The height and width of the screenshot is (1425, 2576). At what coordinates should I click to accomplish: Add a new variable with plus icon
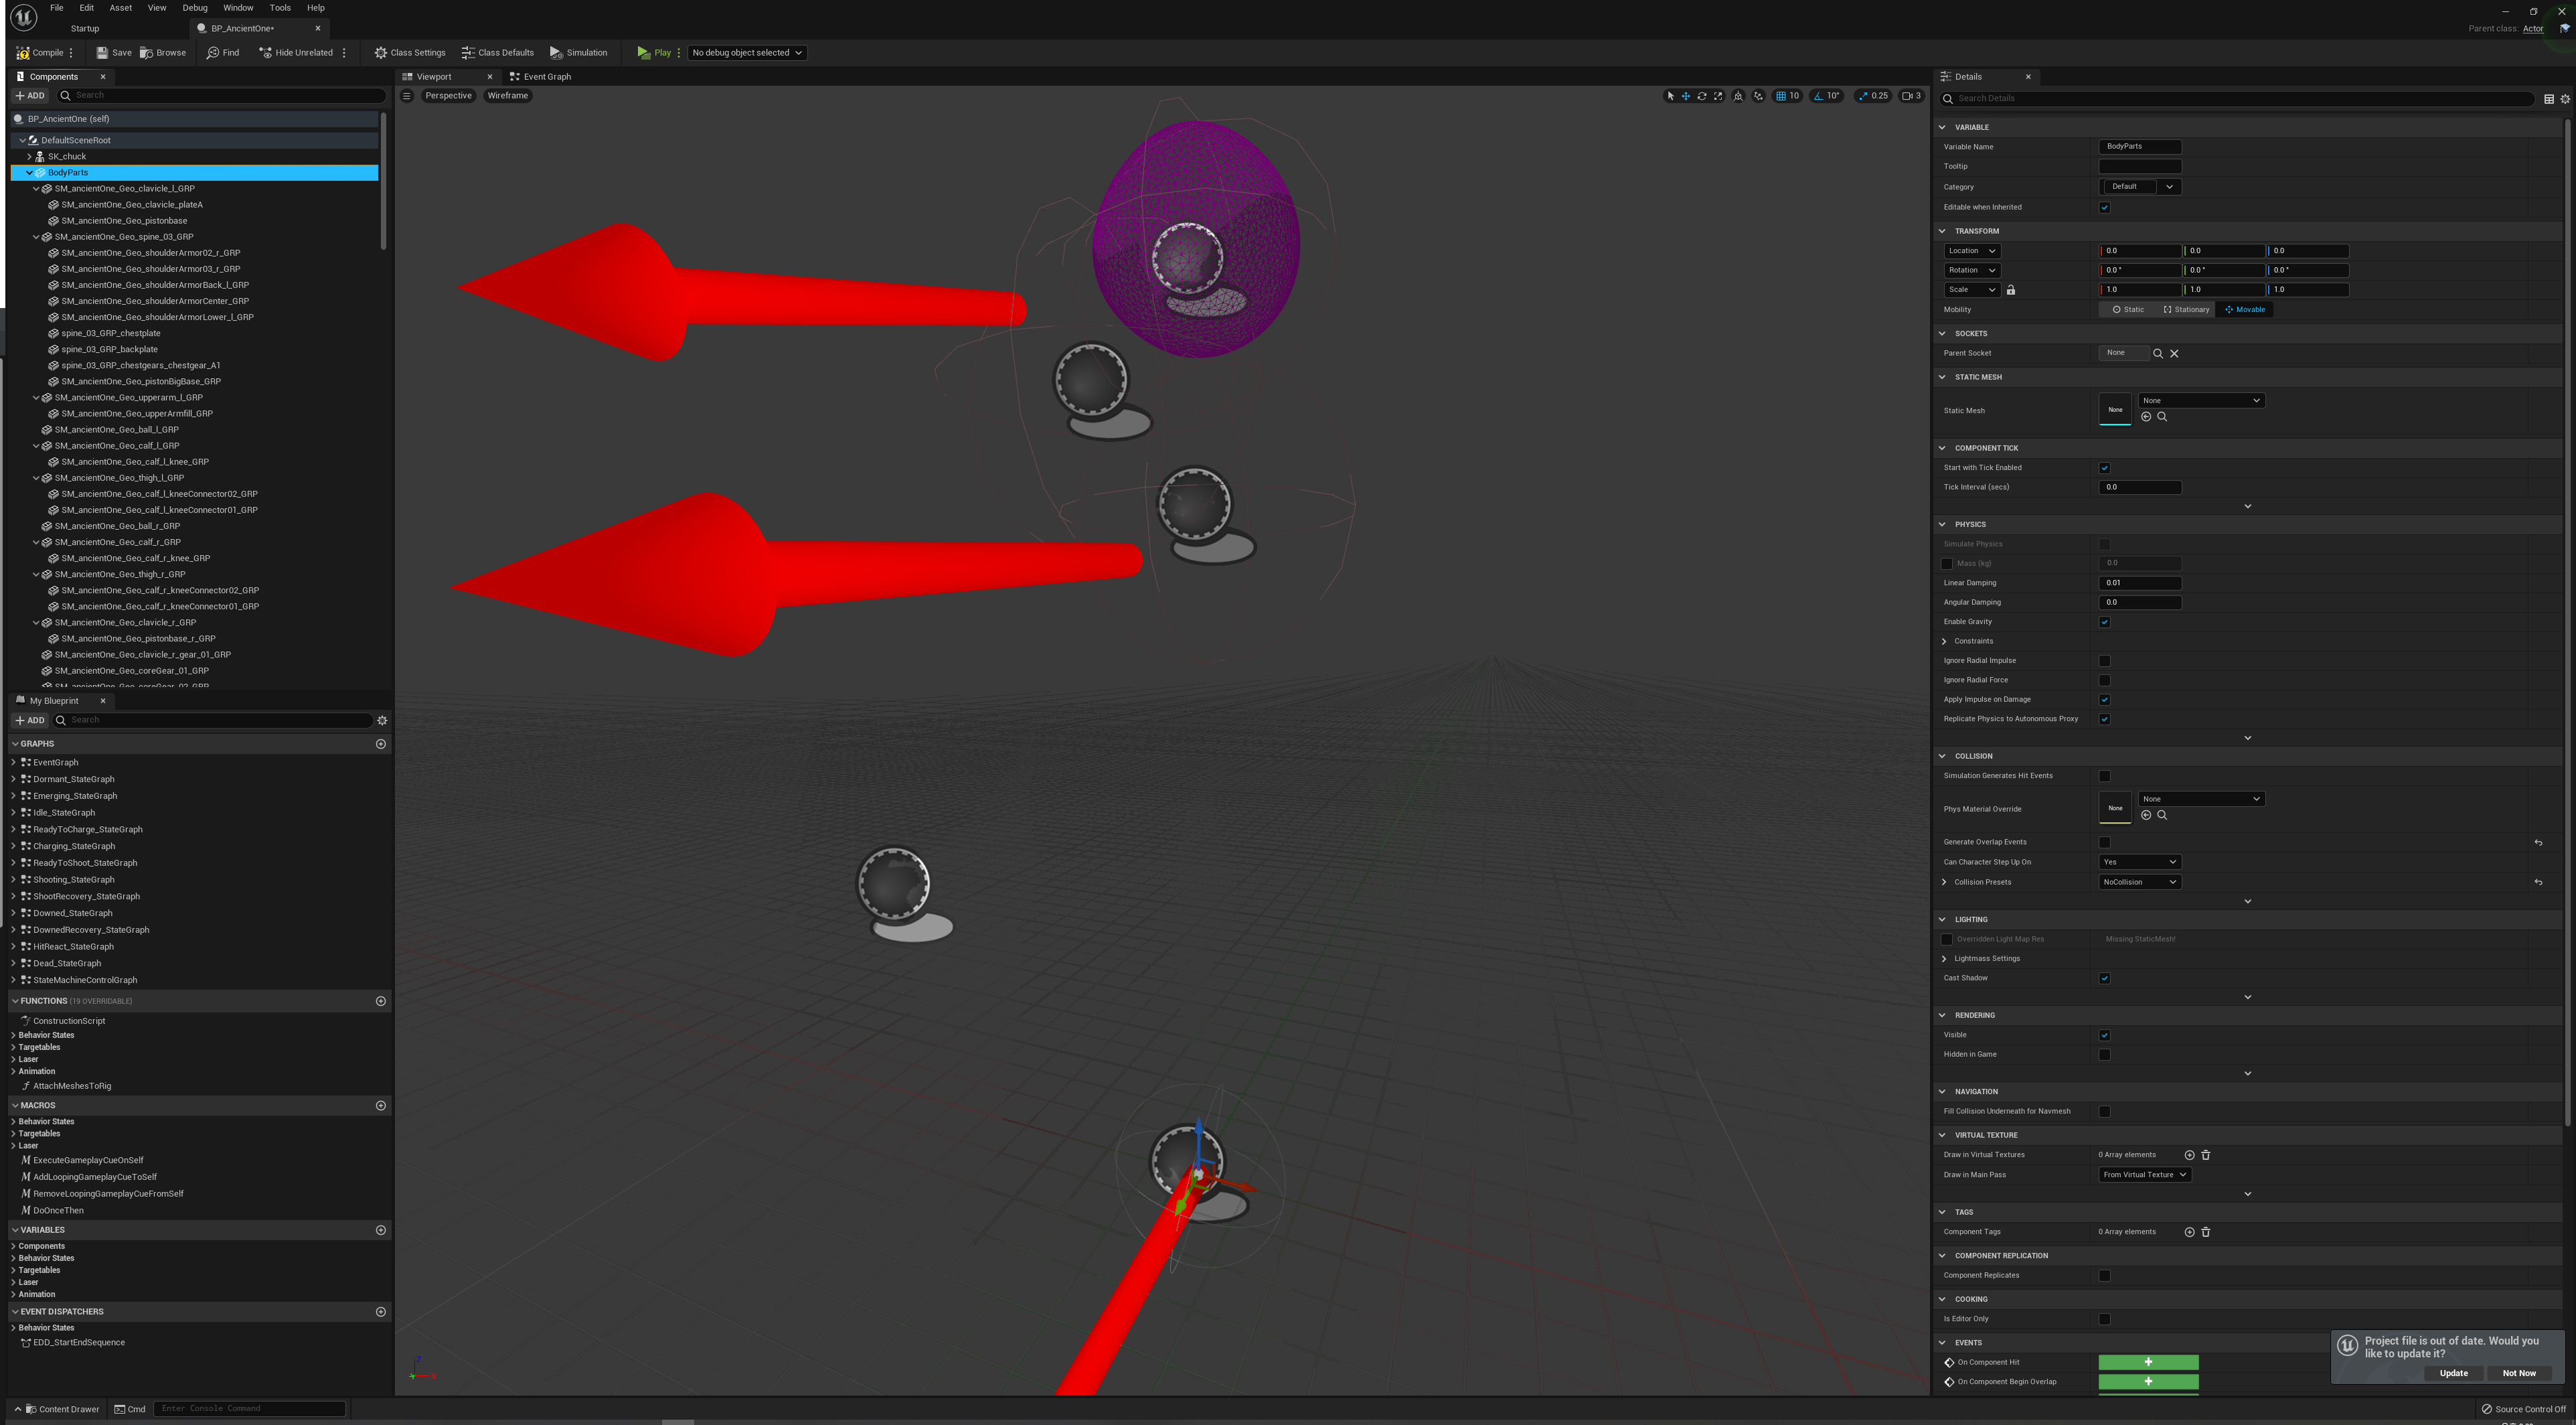[x=380, y=1230]
